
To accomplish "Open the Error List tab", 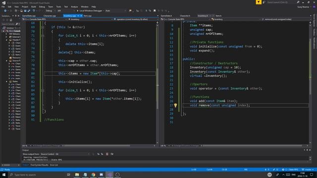I will point(54,165).
